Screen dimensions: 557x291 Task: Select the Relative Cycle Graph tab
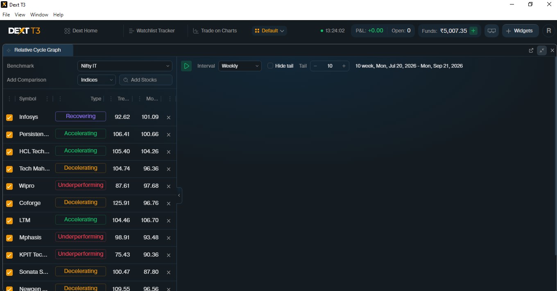tap(38, 50)
